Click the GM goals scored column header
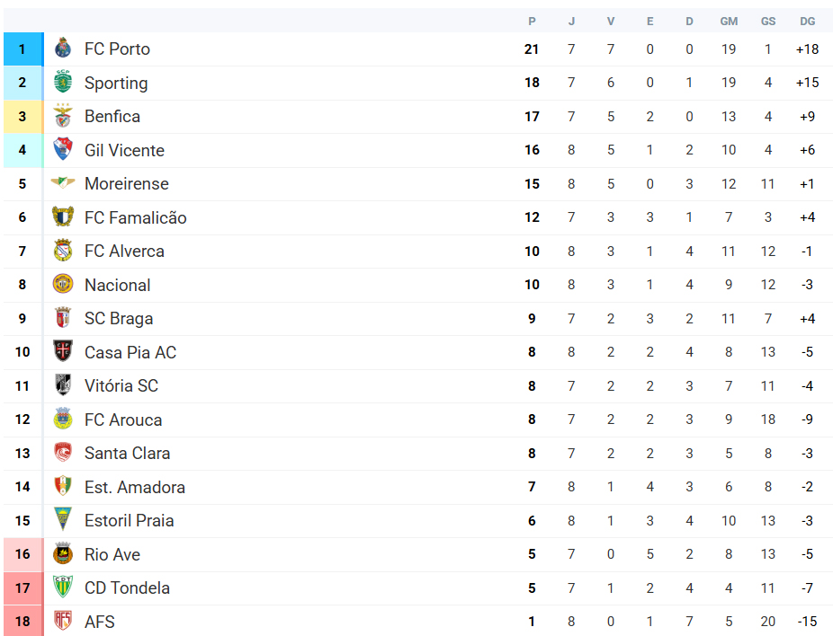The width and height of the screenshot is (833, 636). click(729, 22)
